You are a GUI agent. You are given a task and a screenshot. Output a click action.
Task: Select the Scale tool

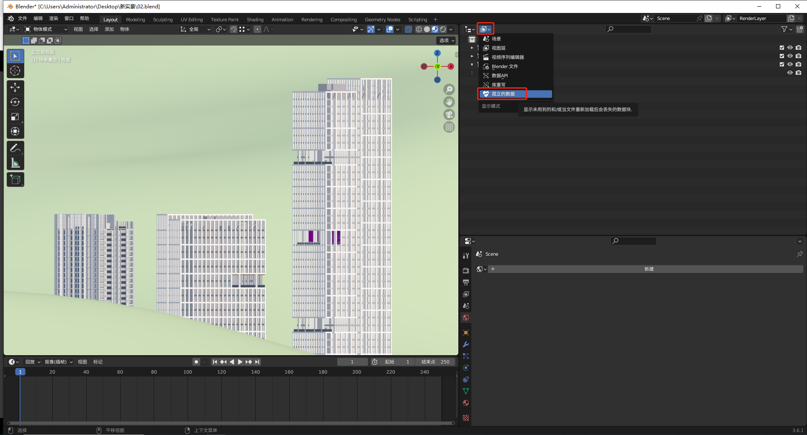15,117
